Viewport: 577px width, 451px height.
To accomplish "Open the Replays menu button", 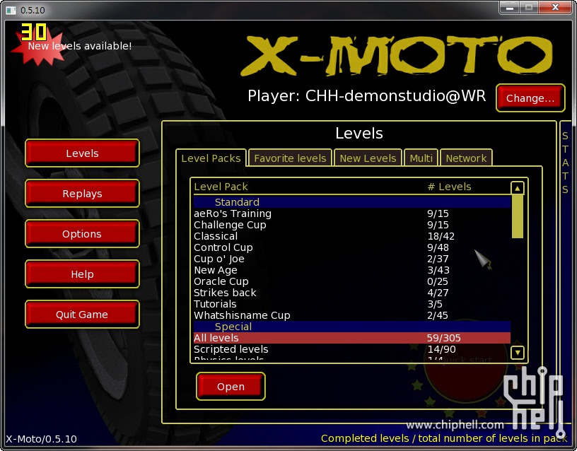I will 82,194.
